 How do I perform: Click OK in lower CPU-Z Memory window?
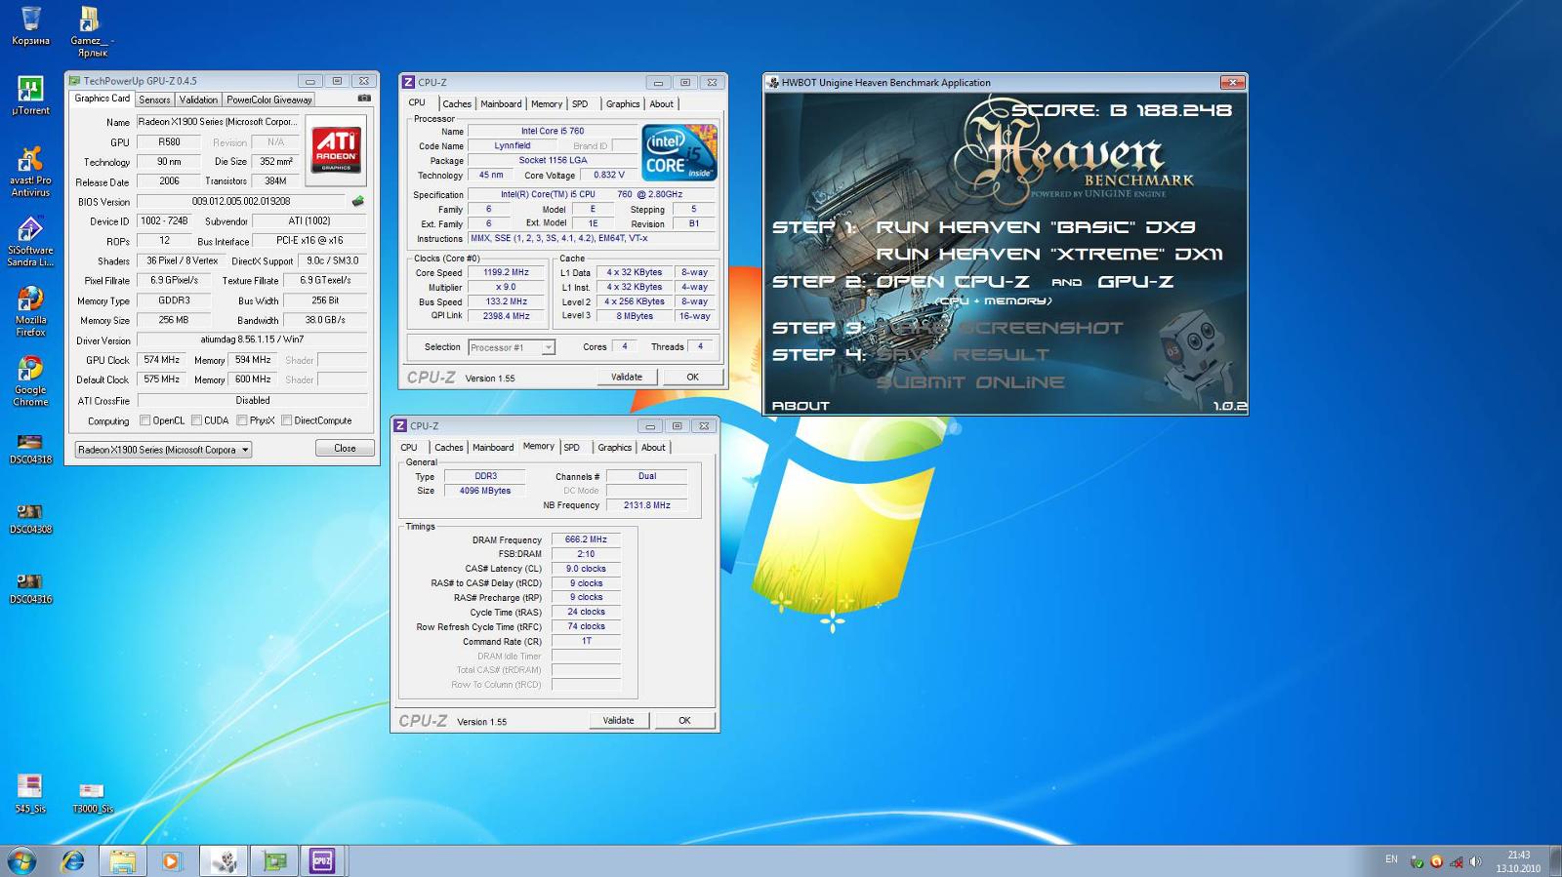684,721
